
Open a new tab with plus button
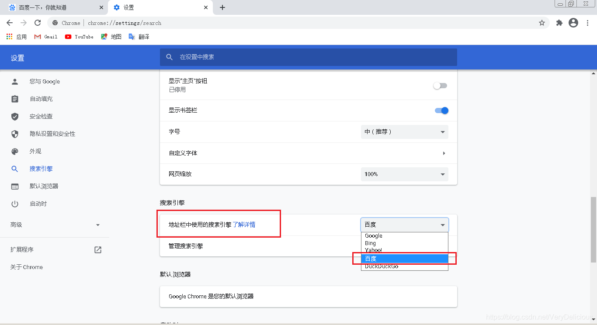pos(222,7)
